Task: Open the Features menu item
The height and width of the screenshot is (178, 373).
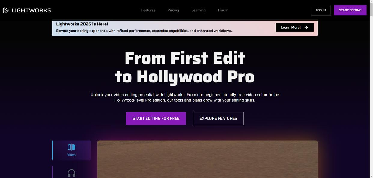Action: pyautogui.click(x=148, y=10)
